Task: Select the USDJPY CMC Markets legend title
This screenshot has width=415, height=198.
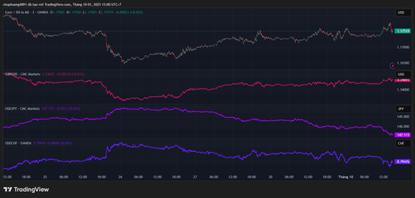Action: pyautogui.click(x=22, y=109)
